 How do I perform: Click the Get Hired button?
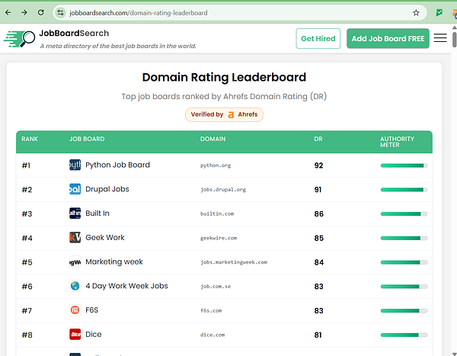(318, 39)
